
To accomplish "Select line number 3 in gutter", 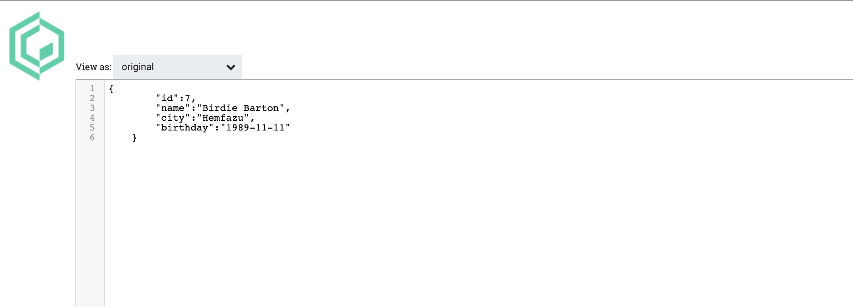I will tap(92, 108).
